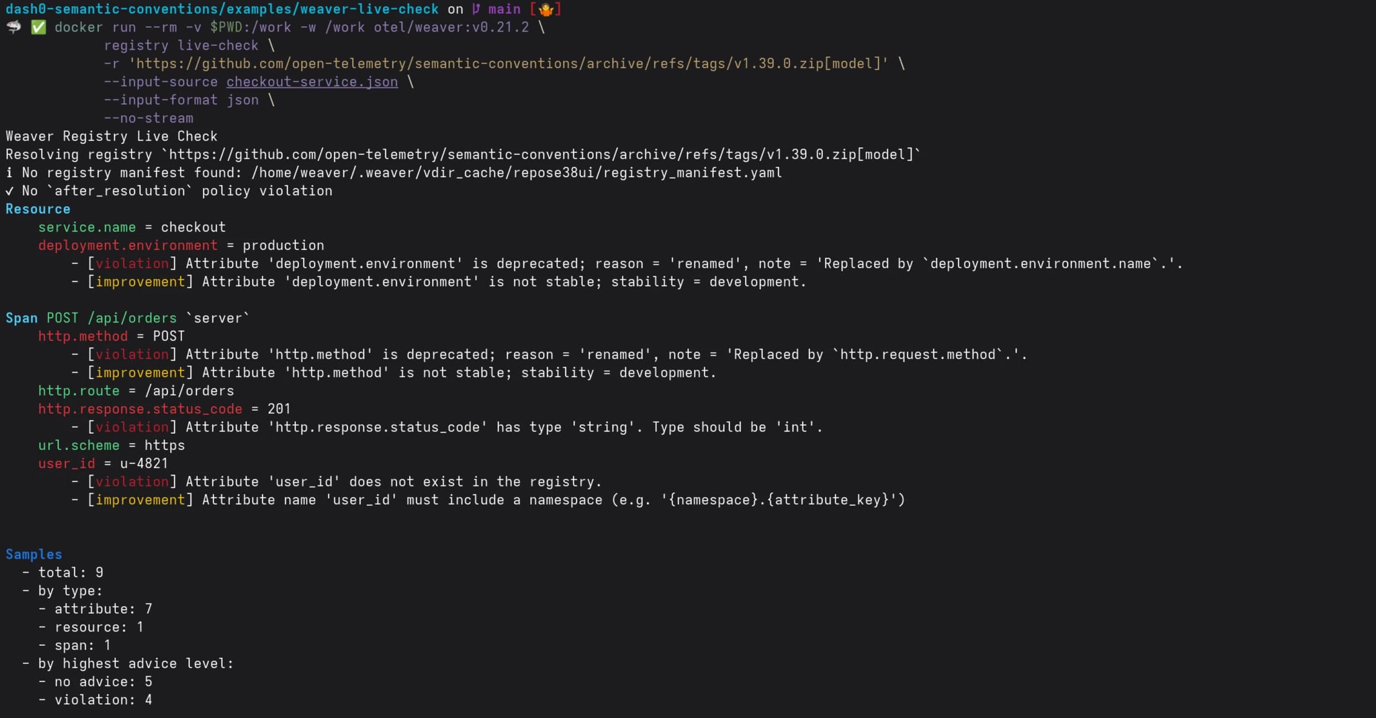Screen dimensions: 1376x718
Task: Click 'otel/weaver:v0.21.2' image name
Action: [451, 28]
